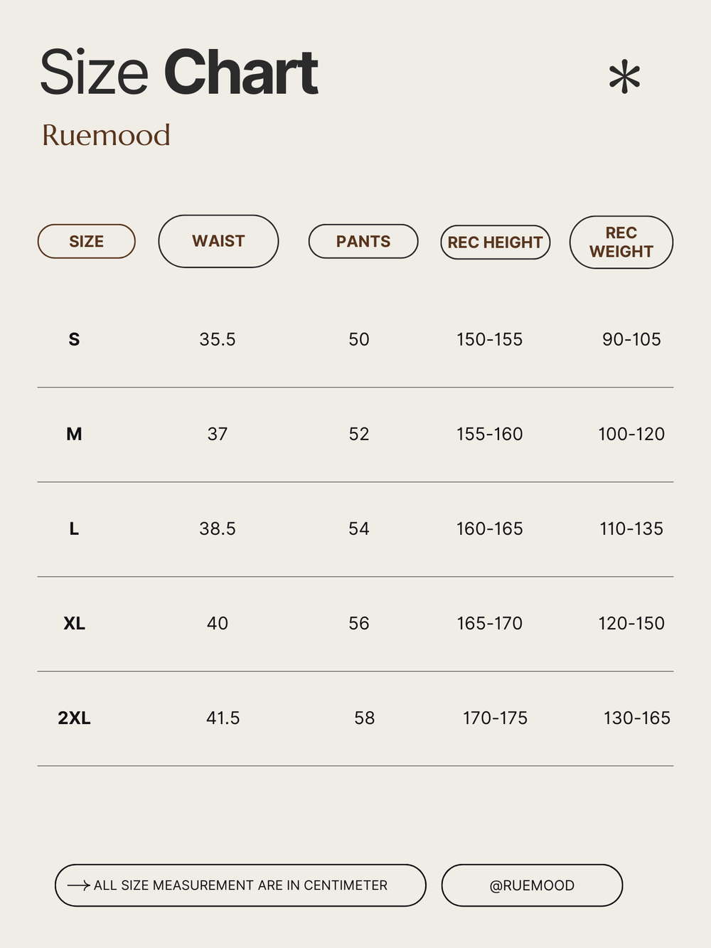Click the REC WEIGHT column header
The width and height of the screenshot is (711, 948).
(x=621, y=242)
